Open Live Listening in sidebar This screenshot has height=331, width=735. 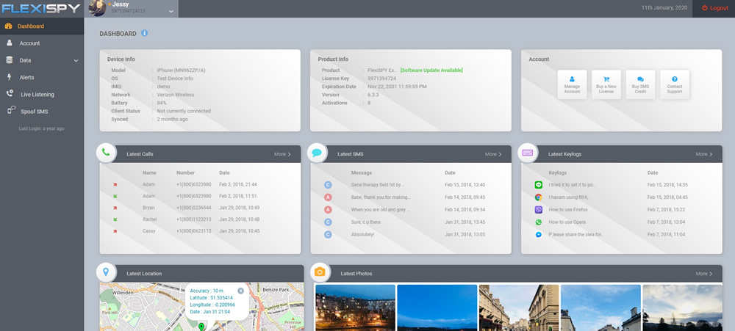pyautogui.click(x=42, y=95)
